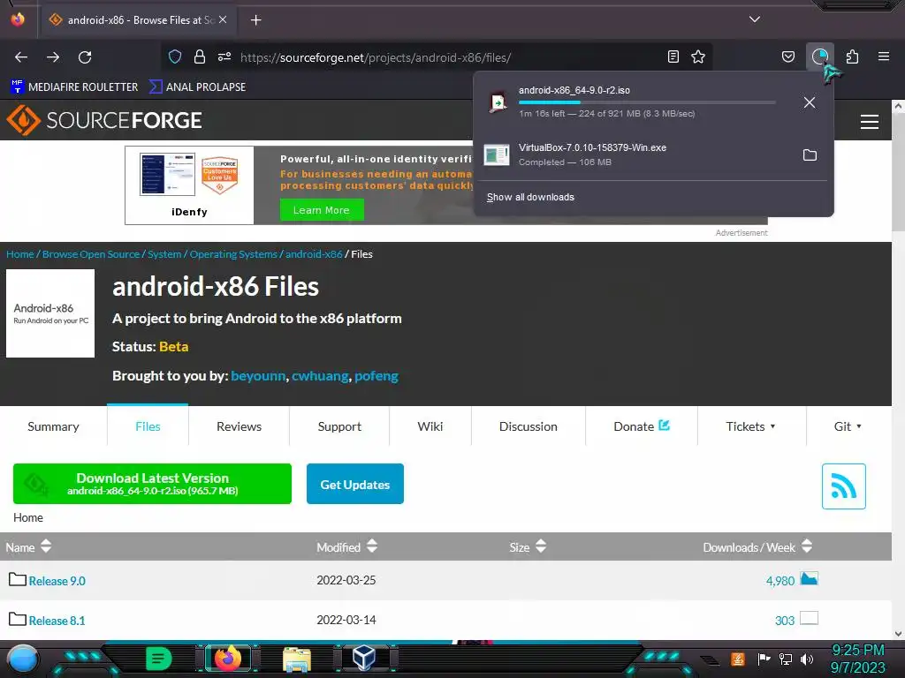905x678 pixels.
Task: Select the Files tab
Action: coord(148,426)
